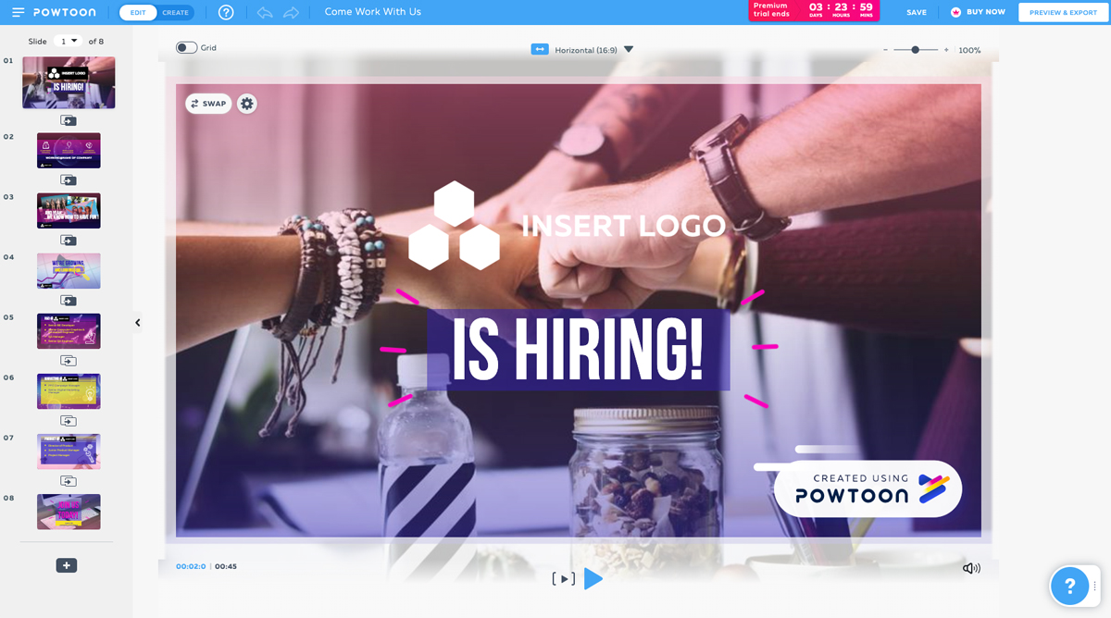The image size is (1111, 618).
Task: Open background settings gear icon
Action: 246,104
